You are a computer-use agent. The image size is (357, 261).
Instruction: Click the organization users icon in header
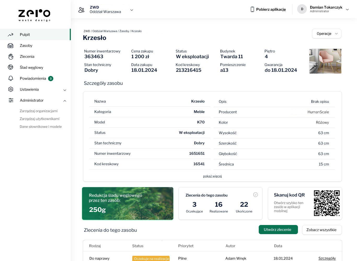pos(81,10)
